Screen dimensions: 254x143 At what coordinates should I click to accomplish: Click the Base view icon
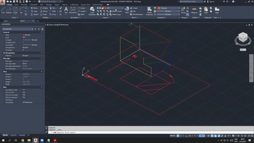(x=217, y=10)
